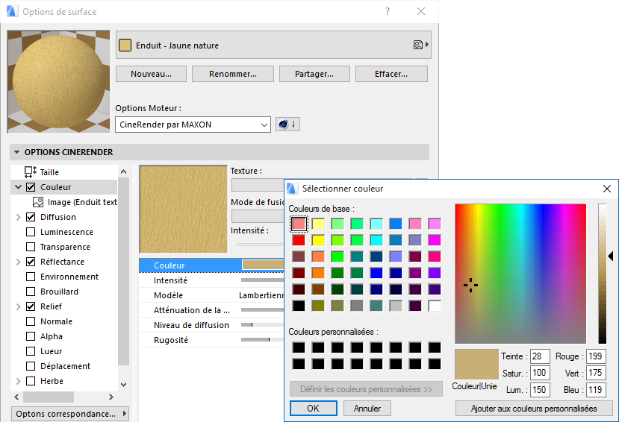This screenshot has width=619, height=422.
Task: Pick the magenta basic color swatch
Action: (x=435, y=240)
